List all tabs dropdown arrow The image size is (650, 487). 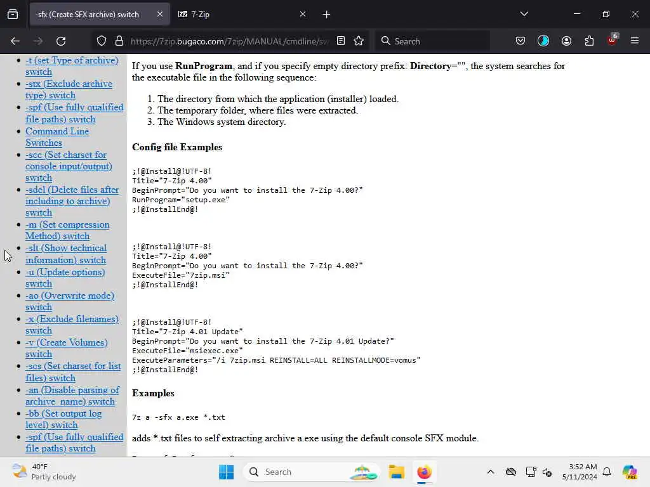coord(524,15)
